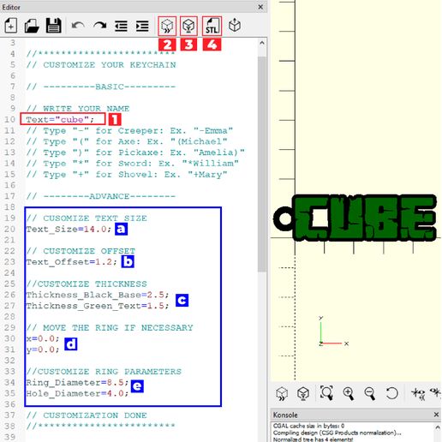Click the Shovel example comment line
The width and height of the screenshot is (442, 442).
click(x=127, y=174)
